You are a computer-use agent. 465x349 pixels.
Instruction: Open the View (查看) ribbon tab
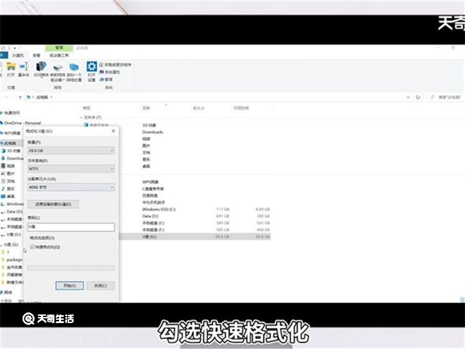point(36,55)
